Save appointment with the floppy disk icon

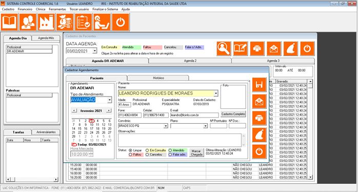(x=259, y=85)
